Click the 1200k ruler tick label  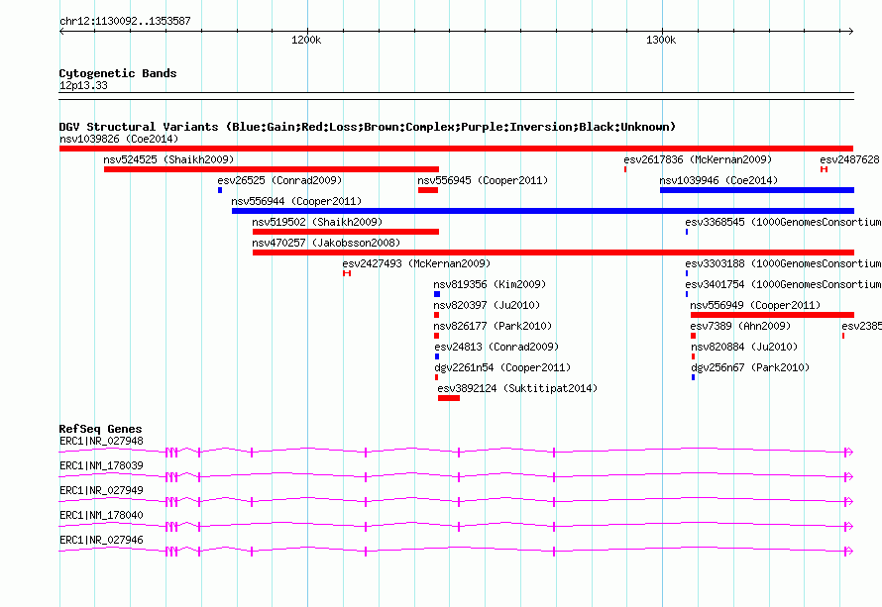click(x=306, y=40)
